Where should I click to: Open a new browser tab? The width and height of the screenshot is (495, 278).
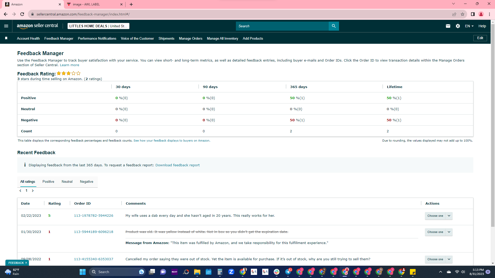131,4
